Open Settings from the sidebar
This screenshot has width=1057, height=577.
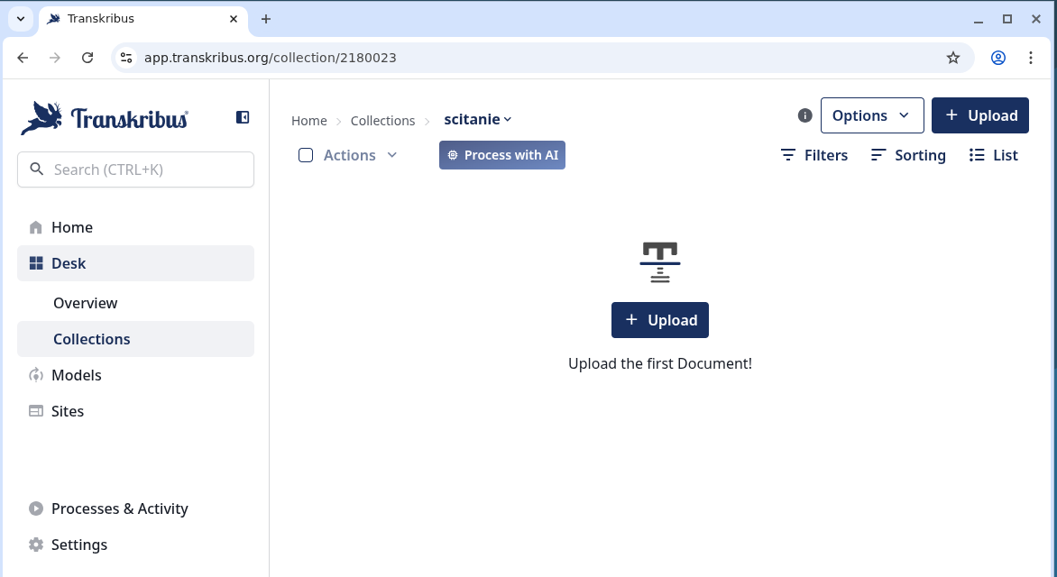78,545
